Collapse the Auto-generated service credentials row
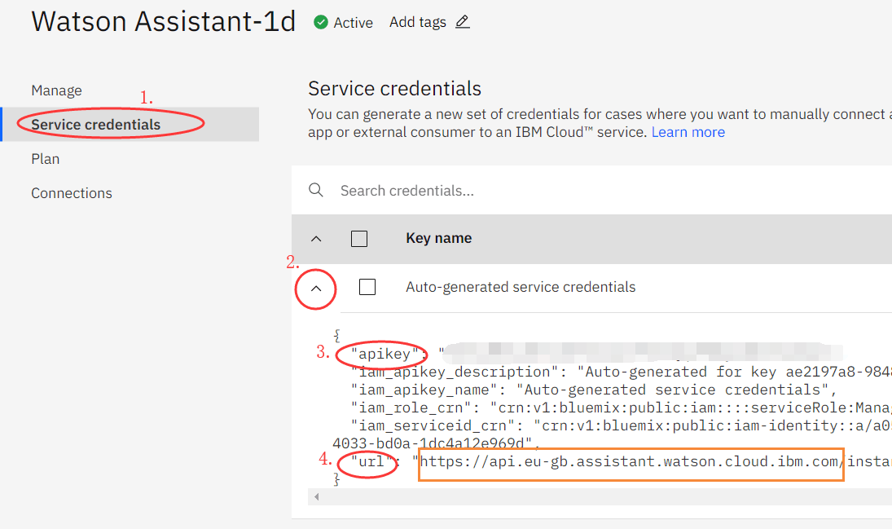The height and width of the screenshot is (529, 892). point(317,288)
